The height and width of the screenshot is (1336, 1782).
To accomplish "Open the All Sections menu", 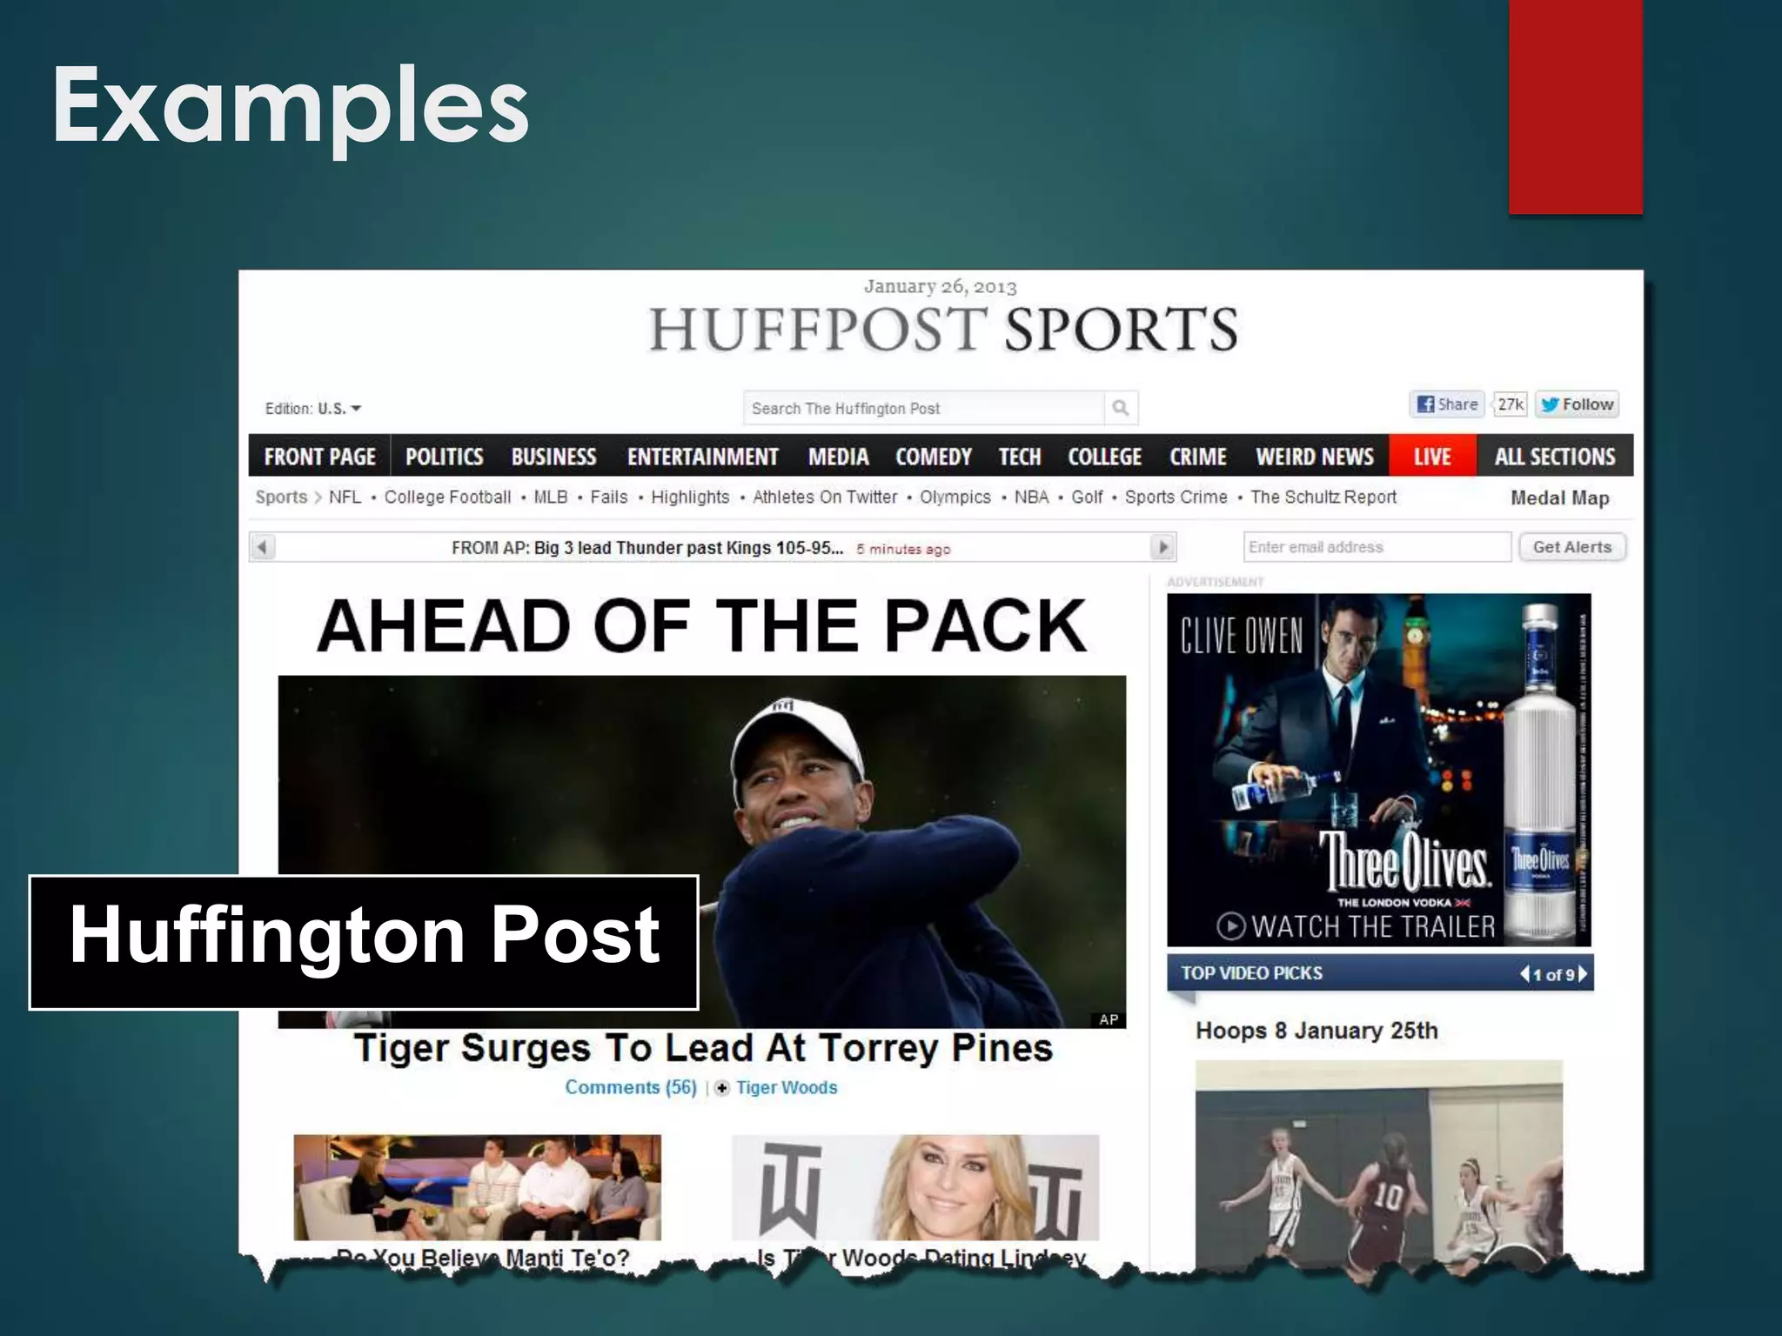I will 1555,457.
